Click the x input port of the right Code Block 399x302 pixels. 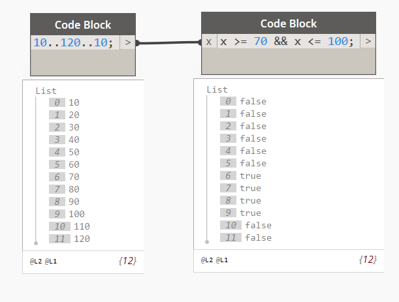click(208, 42)
